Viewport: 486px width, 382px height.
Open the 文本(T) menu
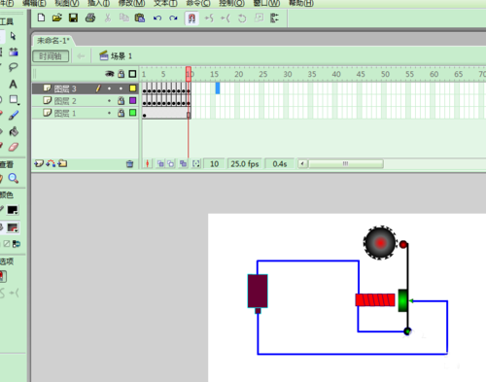(165, 3)
